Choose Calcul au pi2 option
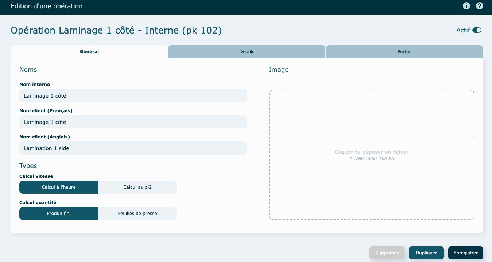This screenshot has width=492, height=262. (x=137, y=187)
